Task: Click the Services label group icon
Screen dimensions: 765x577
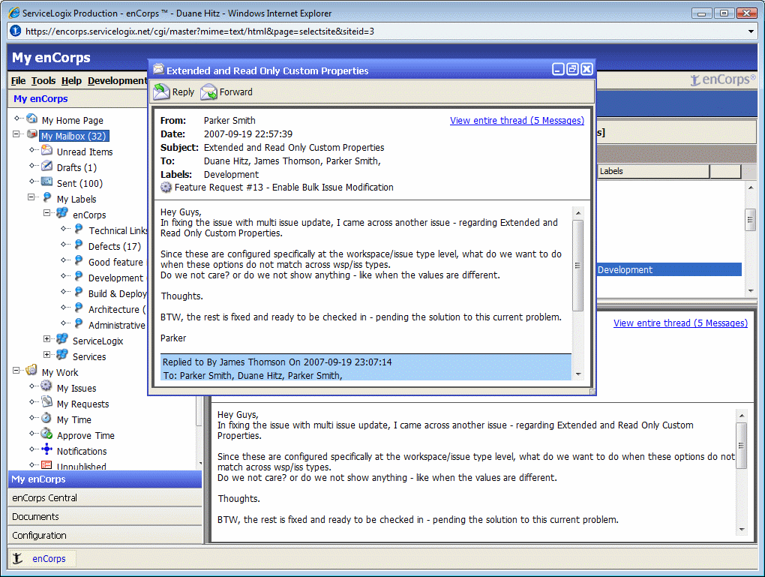Action: [62, 355]
